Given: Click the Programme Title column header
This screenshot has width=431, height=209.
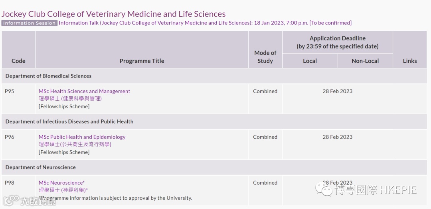Looking at the screenshot, I should pos(142,61).
